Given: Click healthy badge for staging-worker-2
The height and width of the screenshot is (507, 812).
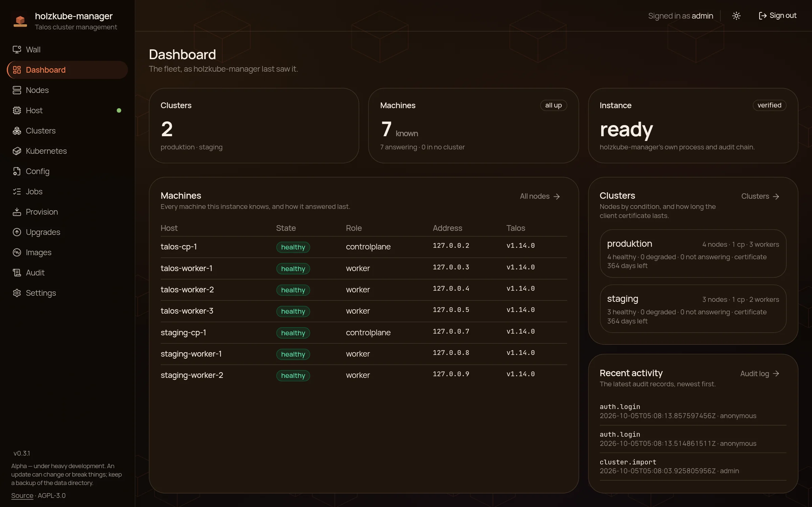Looking at the screenshot, I should pos(293,376).
